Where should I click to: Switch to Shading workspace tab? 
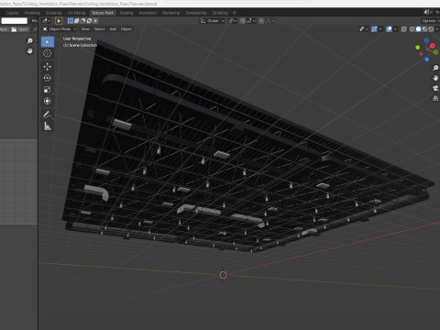126,13
